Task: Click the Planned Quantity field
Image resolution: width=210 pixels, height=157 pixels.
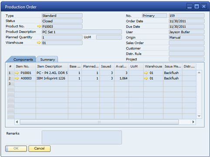Action: click(x=62, y=38)
